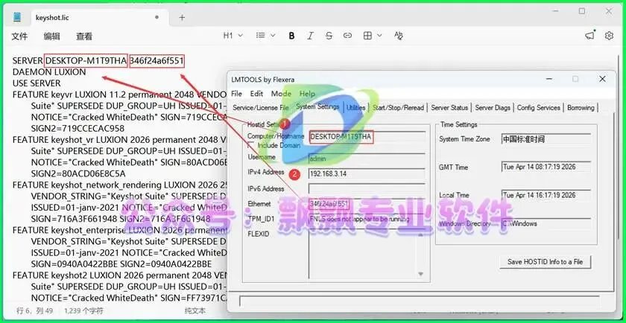The image size is (626, 323).
Task: Click the DAEMON LUXION line
Action: click(49, 72)
